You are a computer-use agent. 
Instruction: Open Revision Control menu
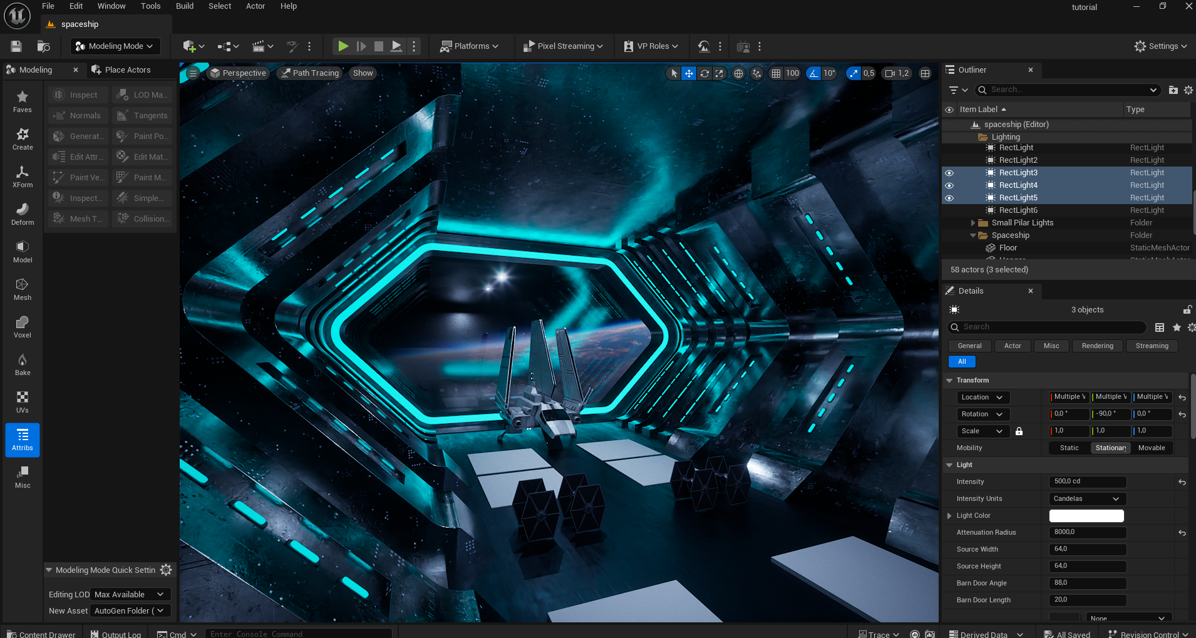click(1148, 634)
